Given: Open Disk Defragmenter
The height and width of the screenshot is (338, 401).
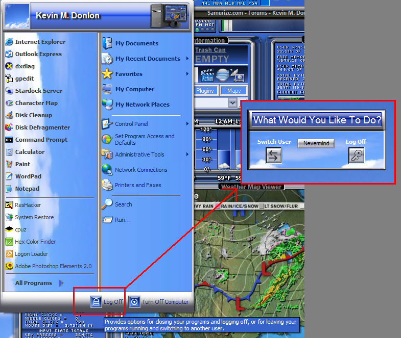Looking at the screenshot, I should tap(38, 127).
